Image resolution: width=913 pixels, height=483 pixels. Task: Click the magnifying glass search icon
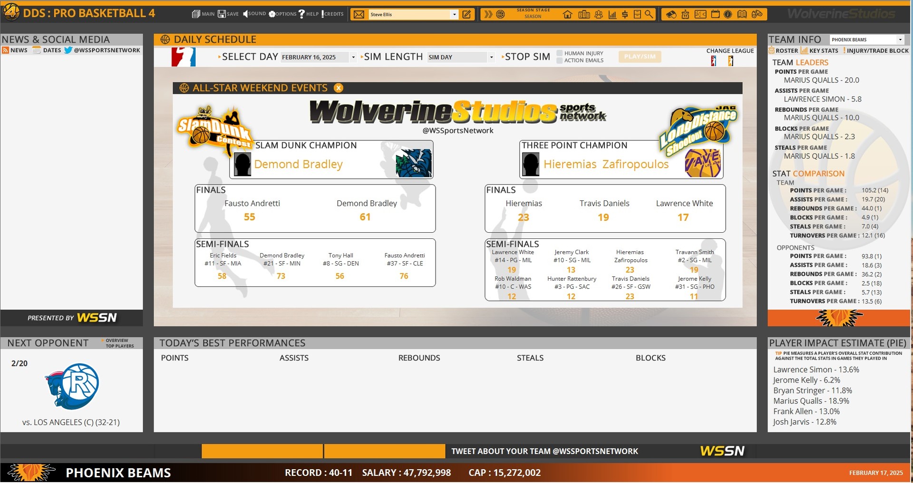pos(649,14)
